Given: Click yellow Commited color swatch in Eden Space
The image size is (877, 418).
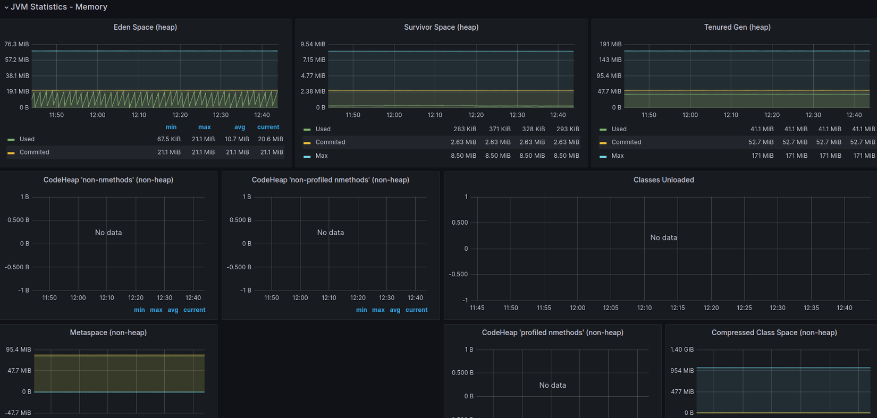Looking at the screenshot, I should (x=11, y=153).
